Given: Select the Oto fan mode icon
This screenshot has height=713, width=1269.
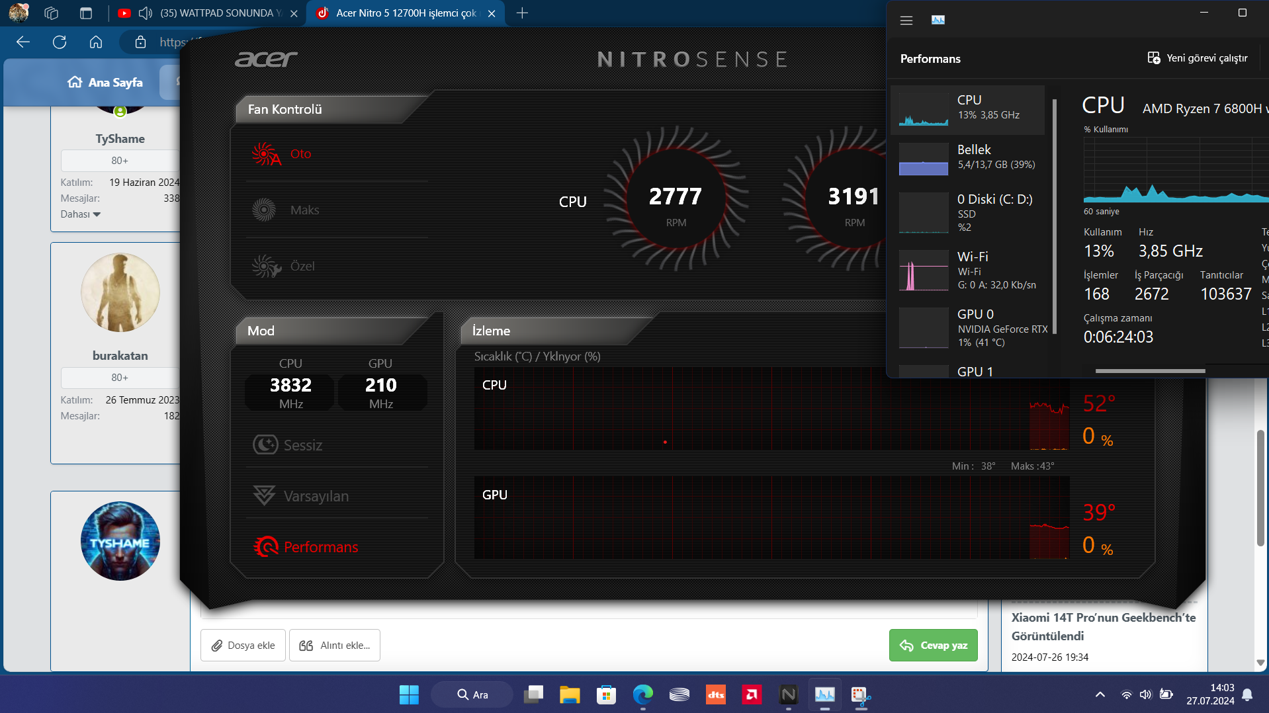Looking at the screenshot, I should coord(266,154).
